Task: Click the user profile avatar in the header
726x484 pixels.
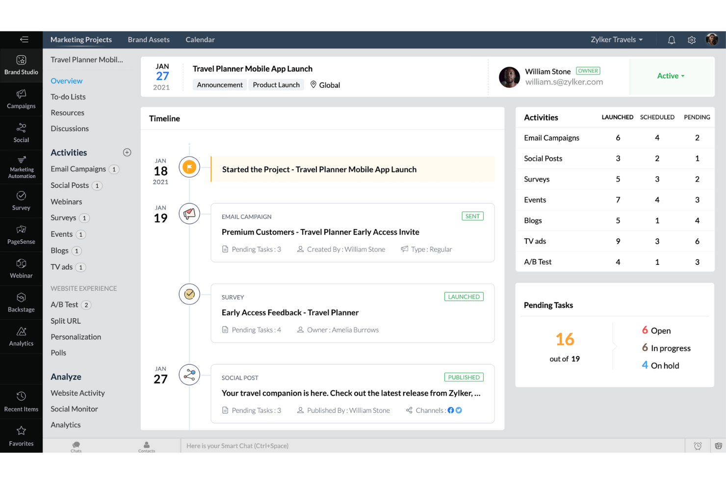Action: click(x=712, y=40)
